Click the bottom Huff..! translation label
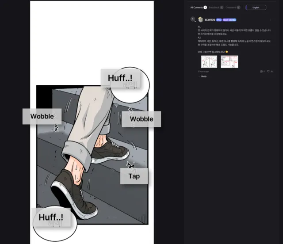The image size is (283, 244). 51,217
